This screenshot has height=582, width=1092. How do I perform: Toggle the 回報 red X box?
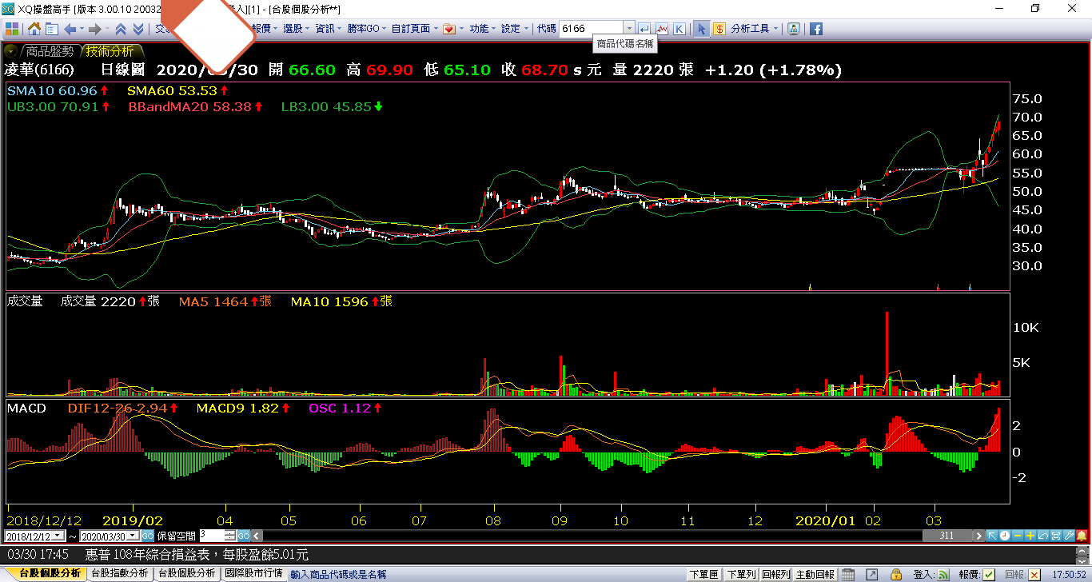pos(1034,574)
